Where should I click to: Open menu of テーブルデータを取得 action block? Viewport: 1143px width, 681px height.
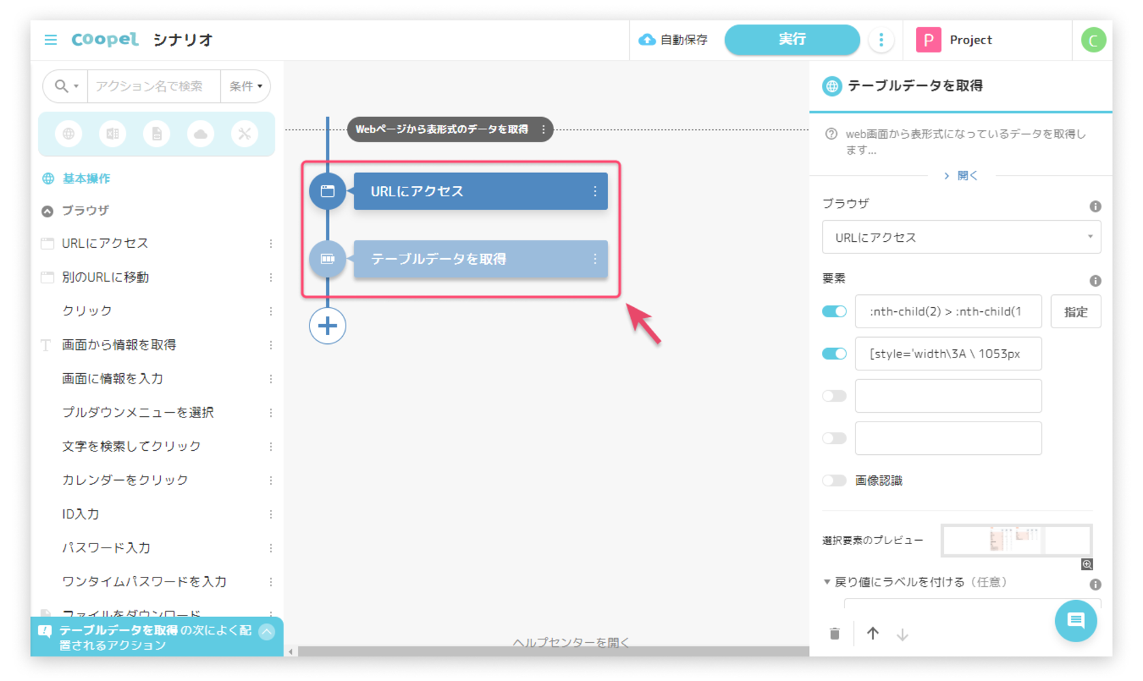click(x=595, y=259)
